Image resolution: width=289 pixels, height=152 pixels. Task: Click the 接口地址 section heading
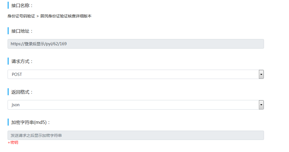(22, 31)
